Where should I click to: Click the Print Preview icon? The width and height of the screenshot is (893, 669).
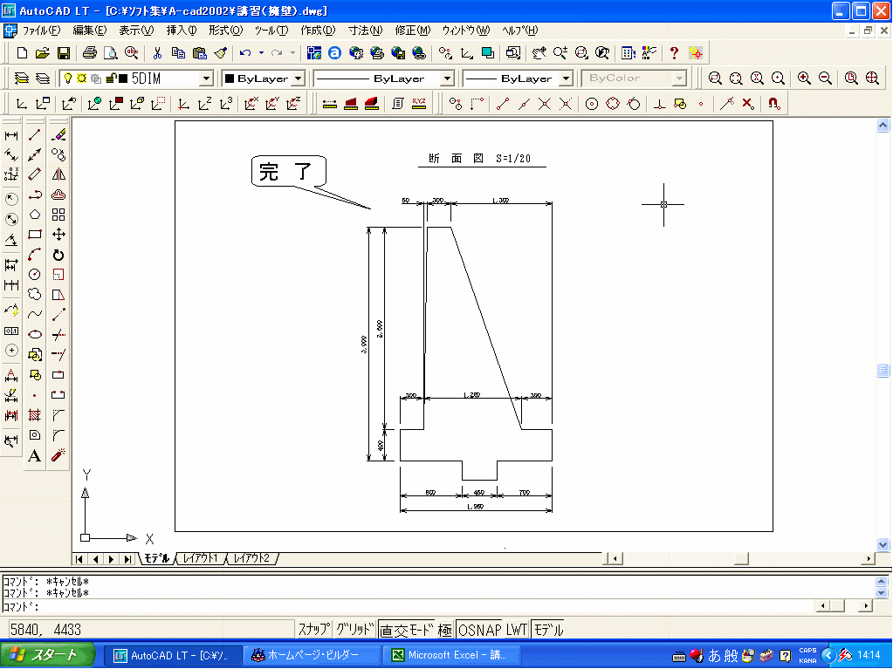click(x=111, y=53)
